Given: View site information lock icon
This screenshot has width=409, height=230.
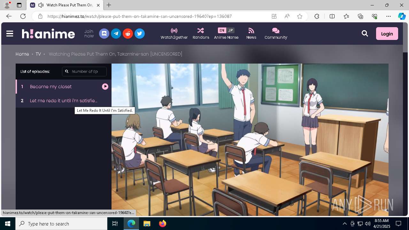Looking at the screenshot, I should point(40,16).
